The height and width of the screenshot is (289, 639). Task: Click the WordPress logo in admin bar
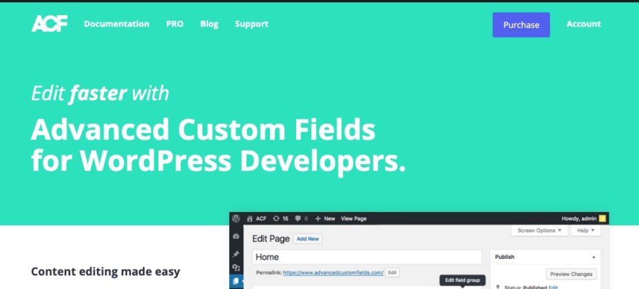tap(236, 218)
